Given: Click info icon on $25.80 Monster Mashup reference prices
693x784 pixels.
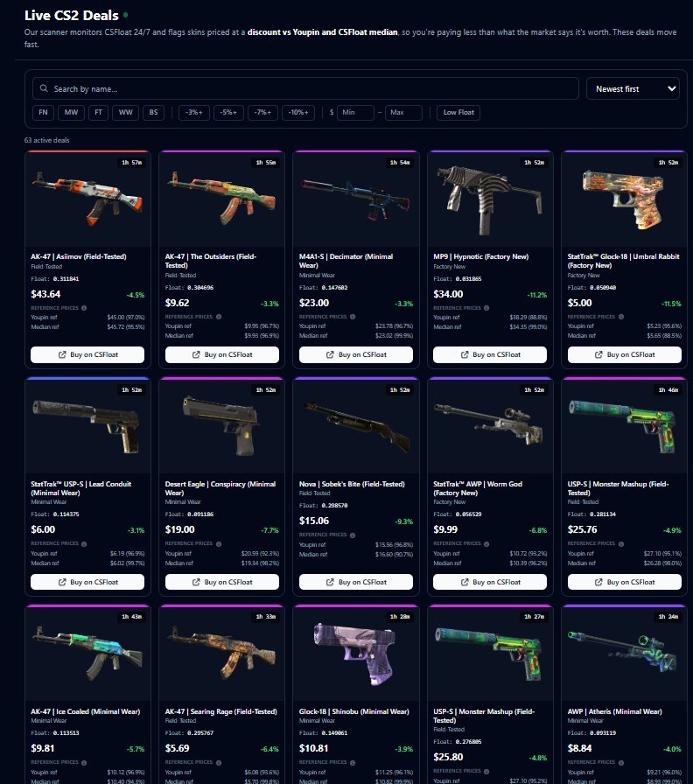Looking at the screenshot, I should [486, 772].
